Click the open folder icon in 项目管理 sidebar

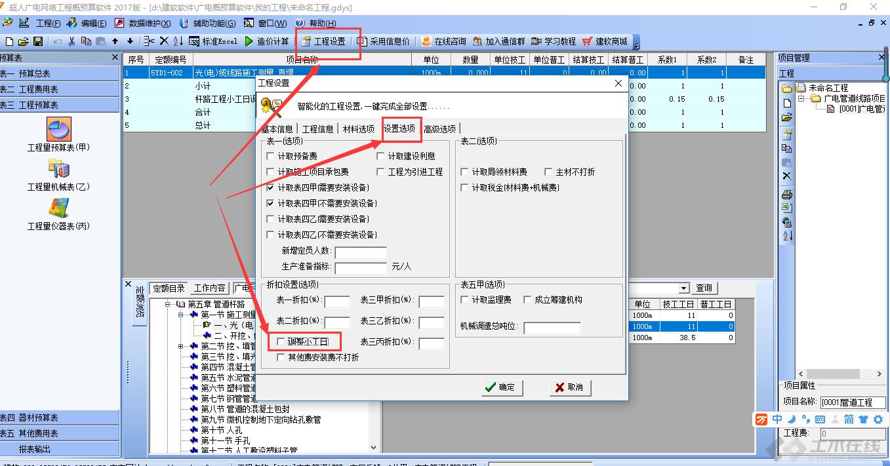(x=786, y=117)
